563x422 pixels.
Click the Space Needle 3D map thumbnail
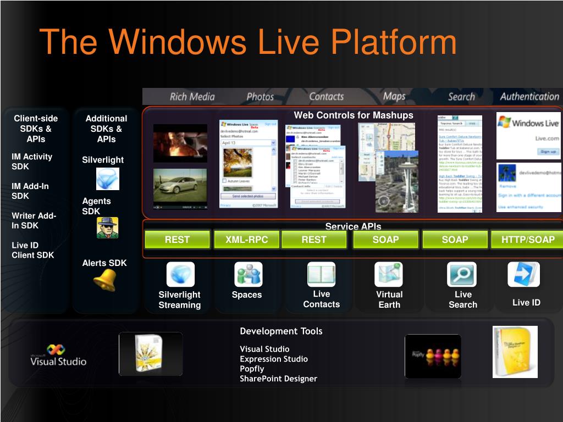tap(397, 181)
